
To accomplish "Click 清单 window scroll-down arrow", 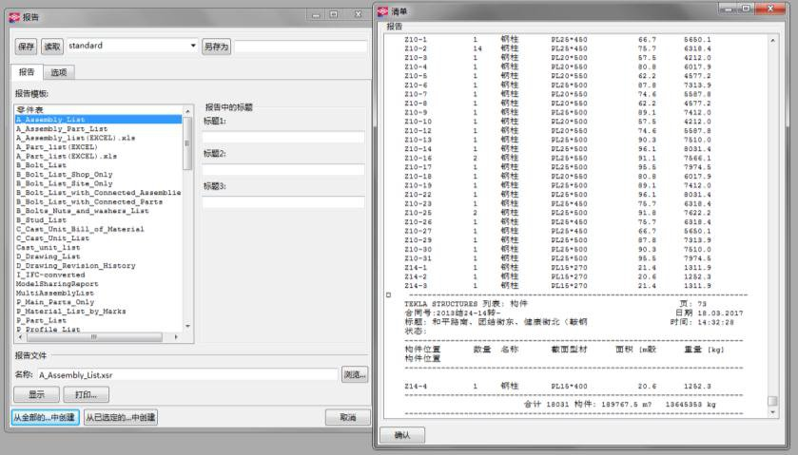I will click(x=772, y=412).
